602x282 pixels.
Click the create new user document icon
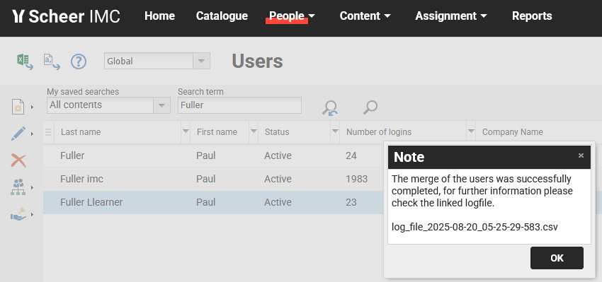click(18, 107)
